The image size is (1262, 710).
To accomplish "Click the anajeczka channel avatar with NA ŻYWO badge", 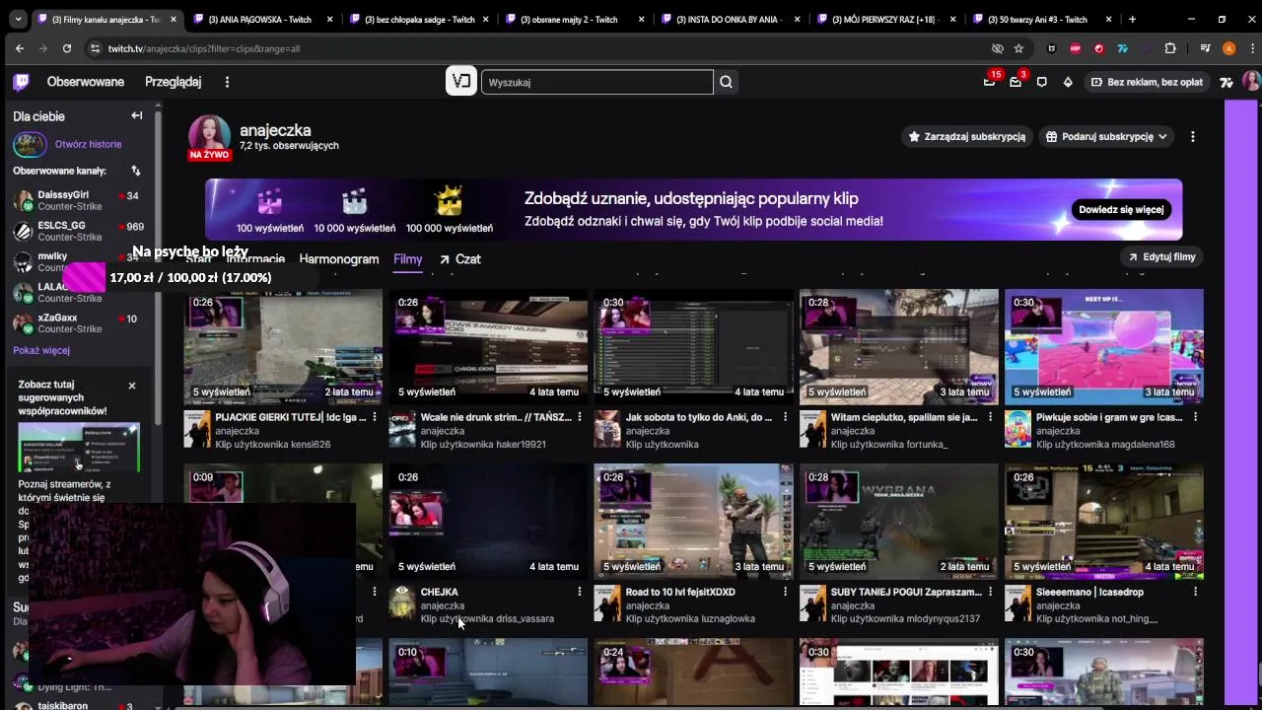I will [x=209, y=137].
